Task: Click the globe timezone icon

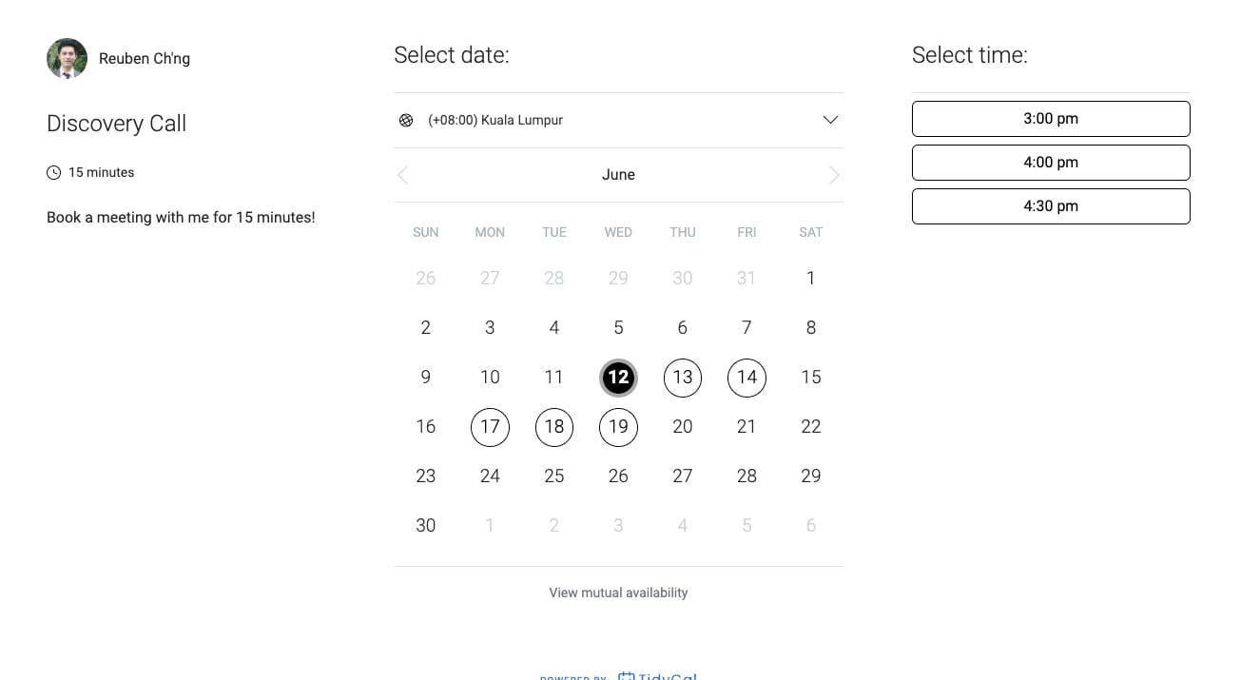Action: 406,120
